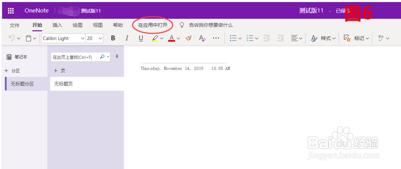Open the 标记 tags dropdown
Viewport: 401px width, 169px height.
[x=356, y=38]
